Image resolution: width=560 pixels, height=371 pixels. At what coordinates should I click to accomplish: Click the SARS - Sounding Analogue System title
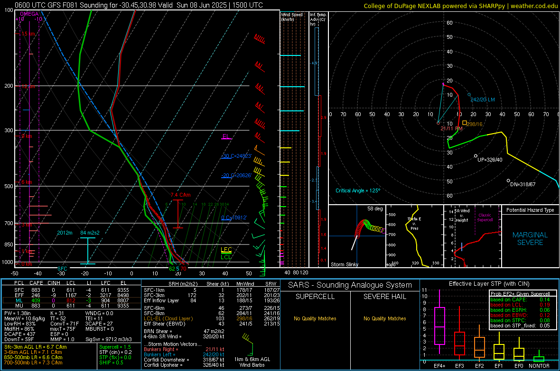(350, 285)
